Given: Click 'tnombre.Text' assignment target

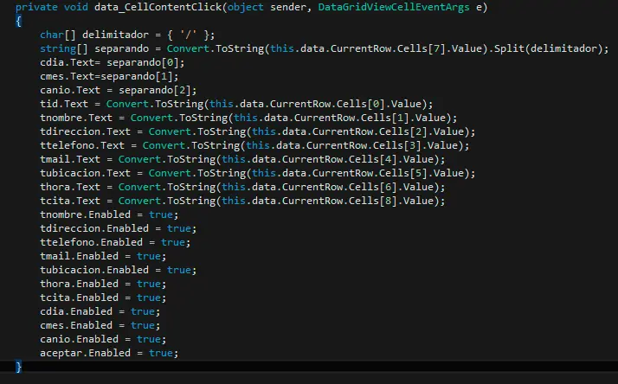Looking at the screenshot, I should [76, 118].
